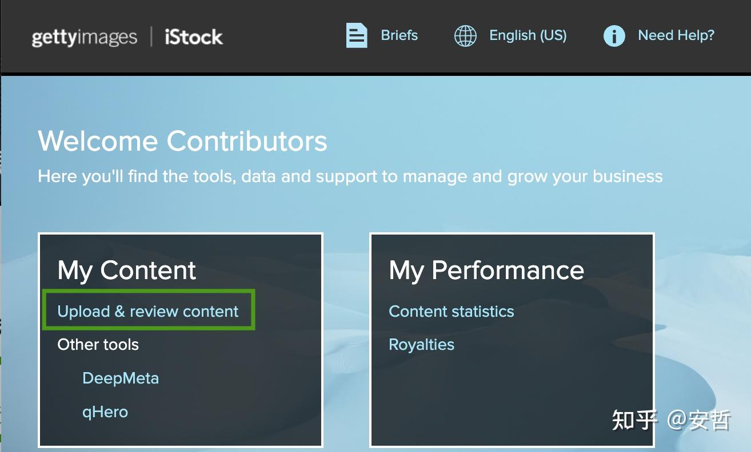Viewport: 751px width, 452px height.
Task: Click the 知乎 @安哲 watermark text
Action: point(671,419)
